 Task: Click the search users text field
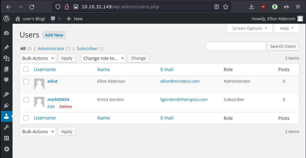[x=236, y=46]
